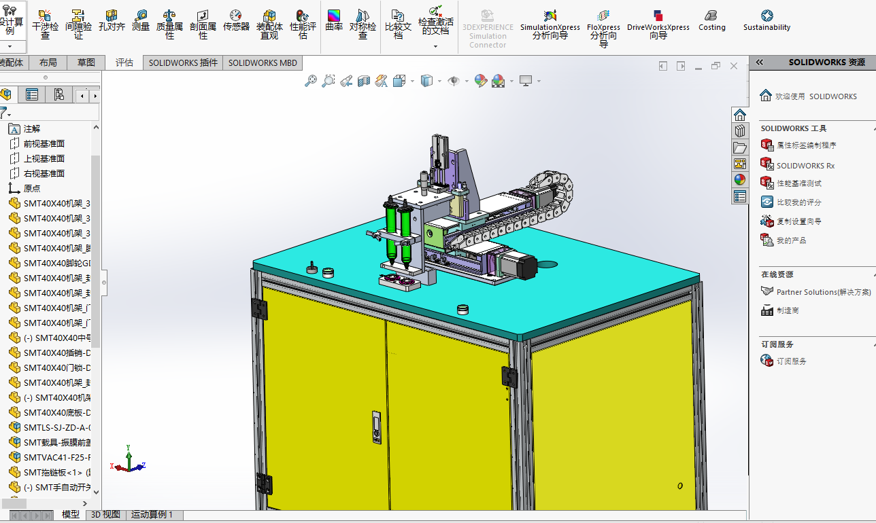The image size is (876, 523).
Task: Show 曲率 curvature display
Action: (334, 21)
